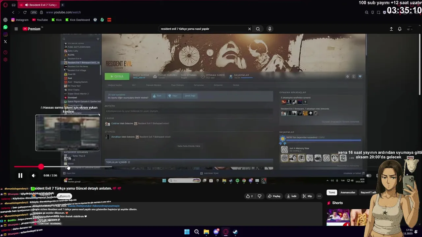Open the ChatGPT sidebar panel
422x237 pixels.
5,20
